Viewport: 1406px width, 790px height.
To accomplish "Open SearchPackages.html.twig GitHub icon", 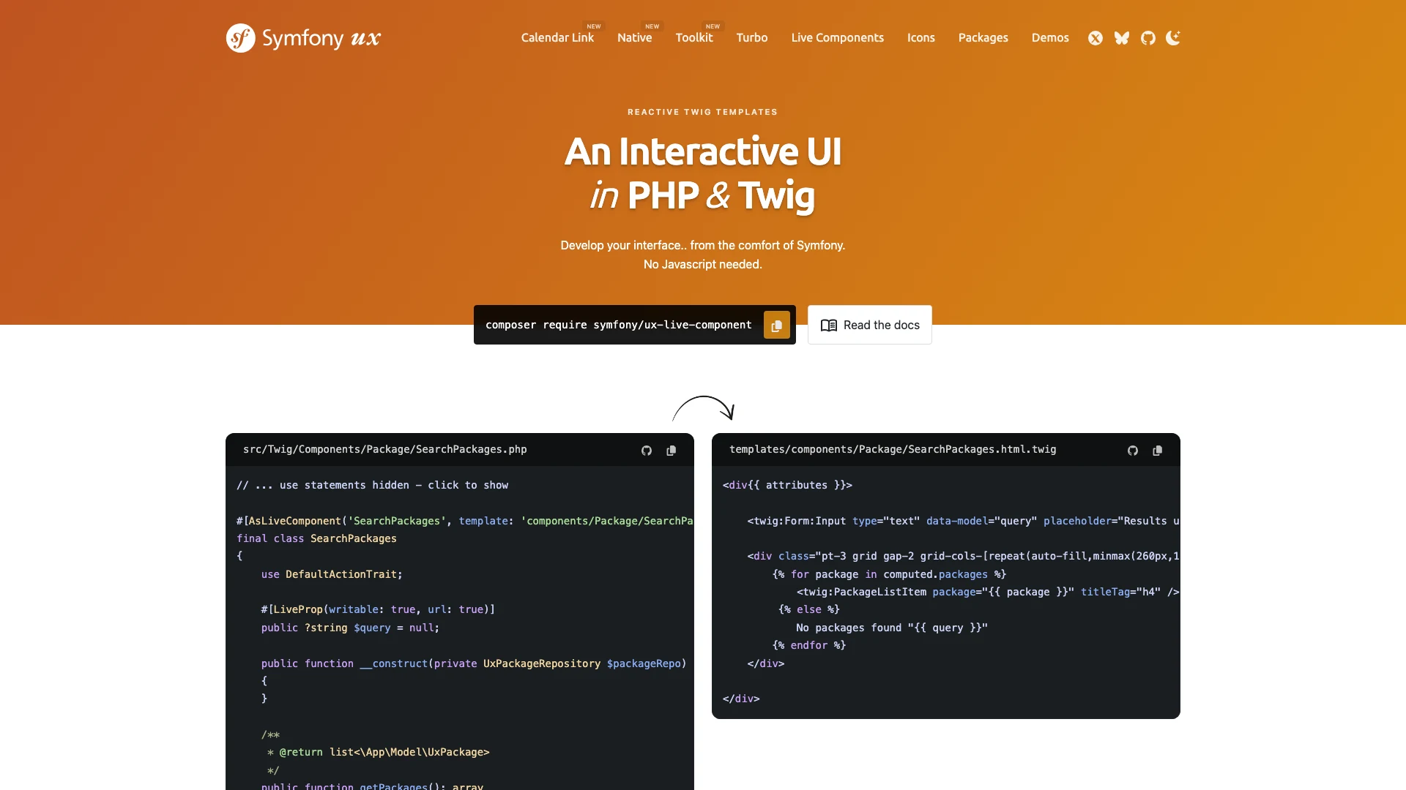I will coord(1133,451).
